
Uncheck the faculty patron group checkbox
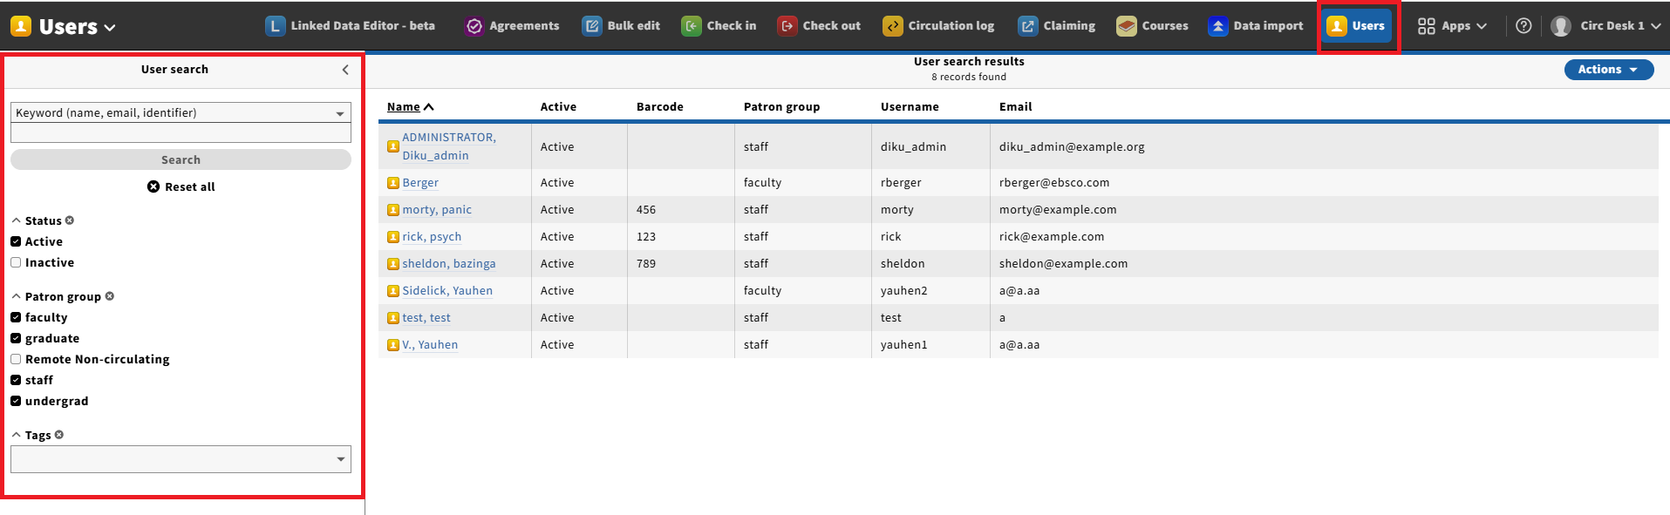[x=16, y=317]
